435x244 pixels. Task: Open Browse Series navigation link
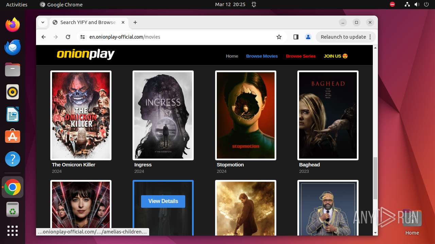coord(301,56)
